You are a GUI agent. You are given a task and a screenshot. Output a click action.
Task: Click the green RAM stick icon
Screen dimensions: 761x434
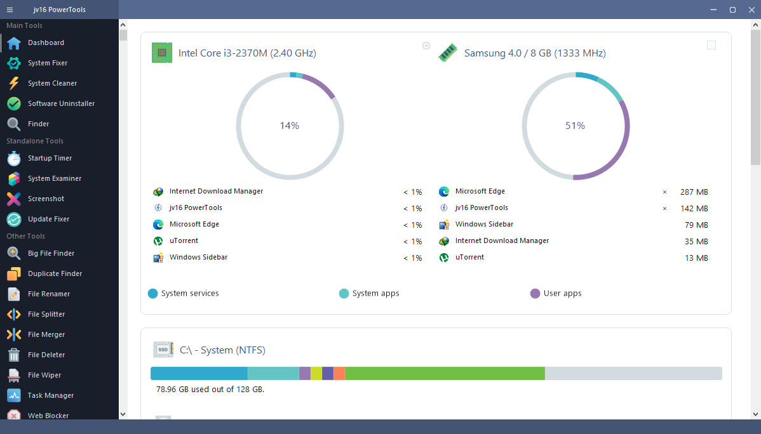click(x=448, y=53)
